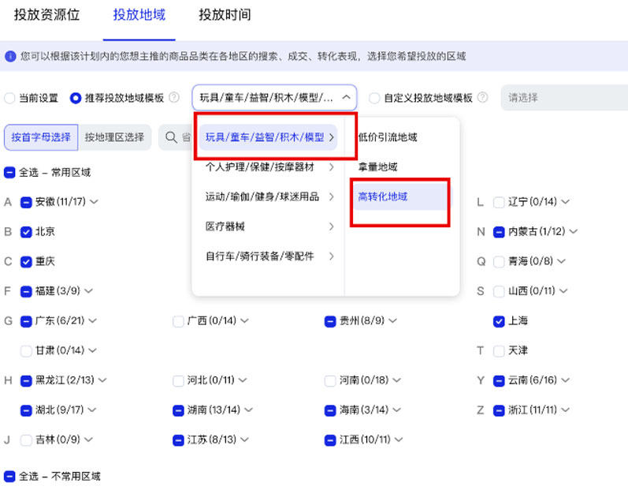Uncheck the 重庆 checkbox
628x490 pixels.
[x=26, y=262]
